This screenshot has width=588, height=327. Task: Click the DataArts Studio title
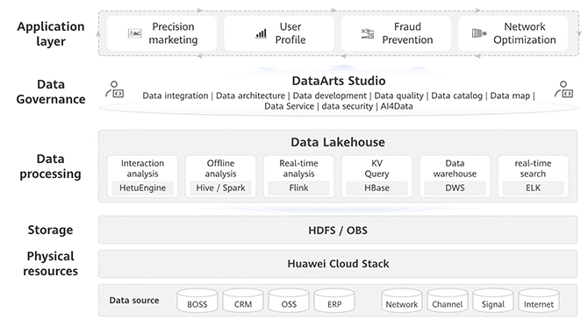(x=339, y=81)
